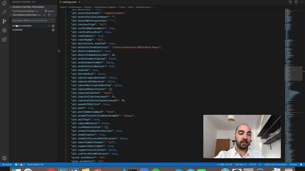Click the "git.branchSortOrder" line
This screenshot has height=171, width=305.
point(98,13)
